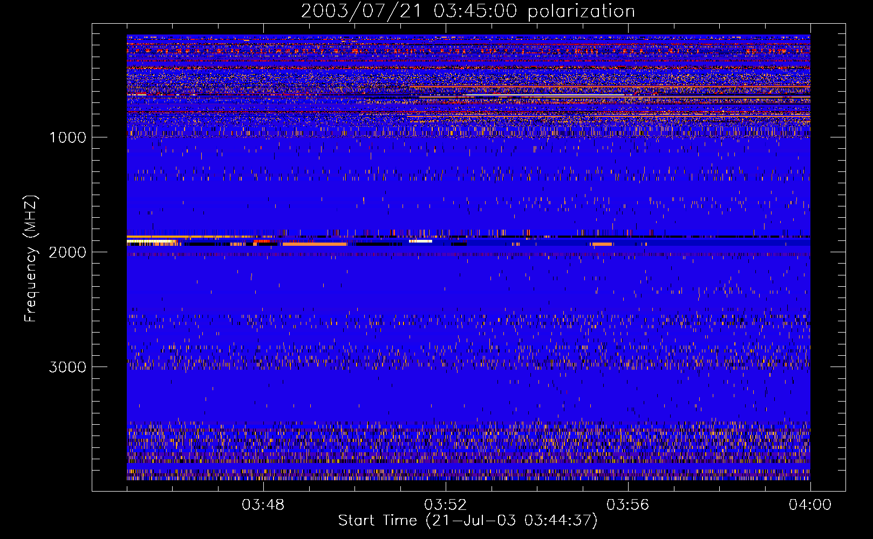Click the 3000 frequency tick label
Viewport: 873px width, 539px height.
[x=67, y=367]
